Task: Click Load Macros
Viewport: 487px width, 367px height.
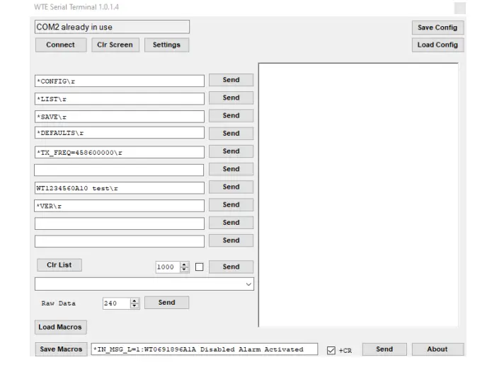Action: tap(60, 327)
